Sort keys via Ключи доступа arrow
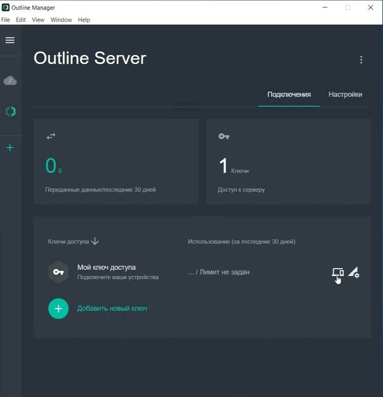The height and width of the screenshot is (397, 383). 95,241
